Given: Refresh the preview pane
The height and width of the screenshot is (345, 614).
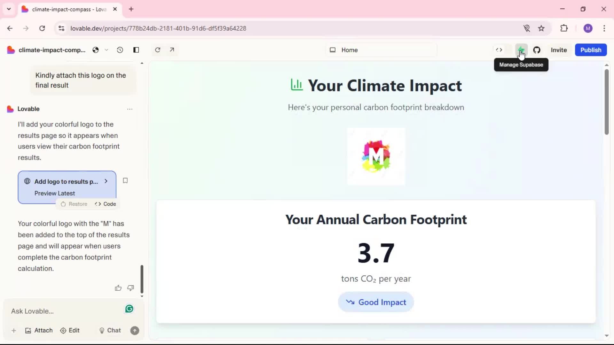Looking at the screenshot, I should pyautogui.click(x=158, y=50).
